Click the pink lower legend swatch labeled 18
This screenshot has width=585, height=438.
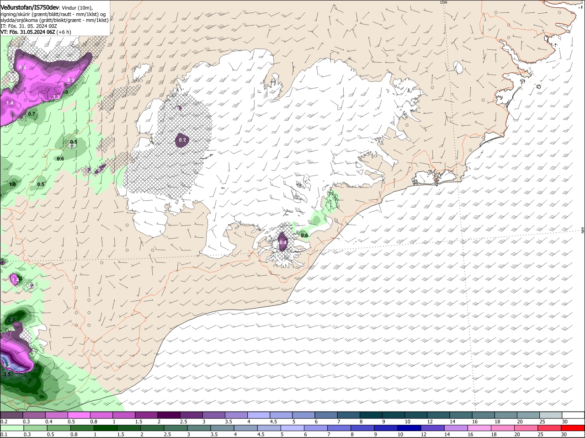(x=503, y=428)
